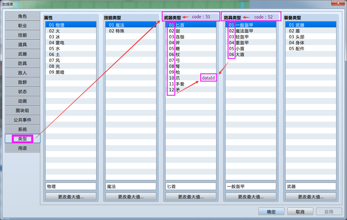Click the 武器类型 name field containing 匕首

click(x=191, y=186)
